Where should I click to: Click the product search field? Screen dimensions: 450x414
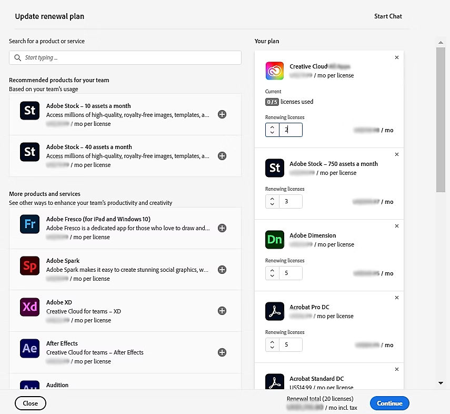(125, 58)
